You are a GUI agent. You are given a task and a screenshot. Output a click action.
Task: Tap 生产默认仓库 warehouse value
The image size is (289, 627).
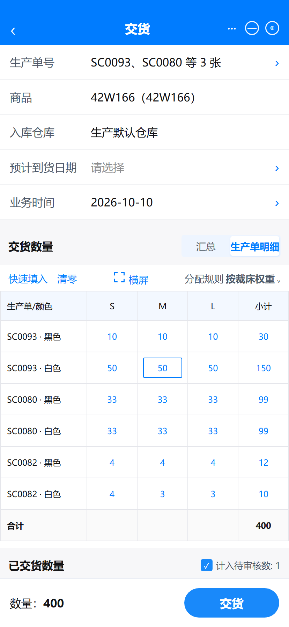[x=124, y=133]
